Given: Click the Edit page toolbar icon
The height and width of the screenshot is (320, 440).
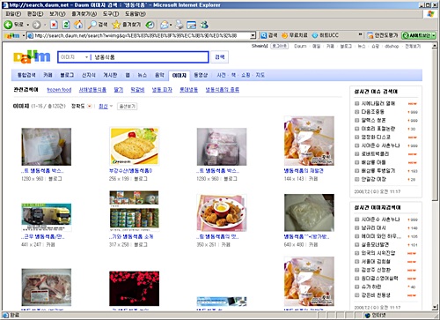Looking at the screenshot, I should point(191,25).
